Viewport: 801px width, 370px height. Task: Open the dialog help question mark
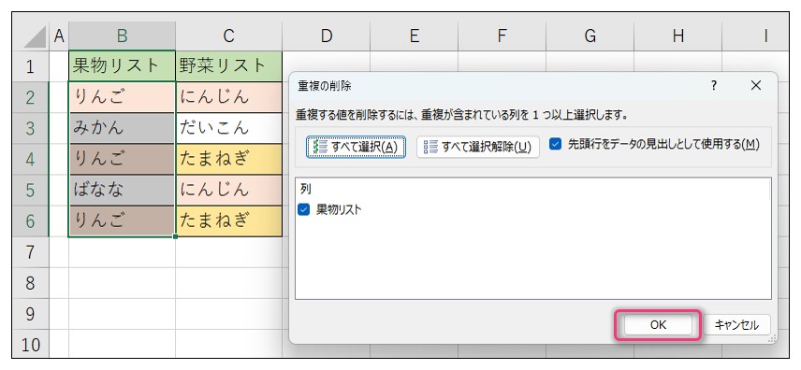pyautogui.click(x=714, y=86)
